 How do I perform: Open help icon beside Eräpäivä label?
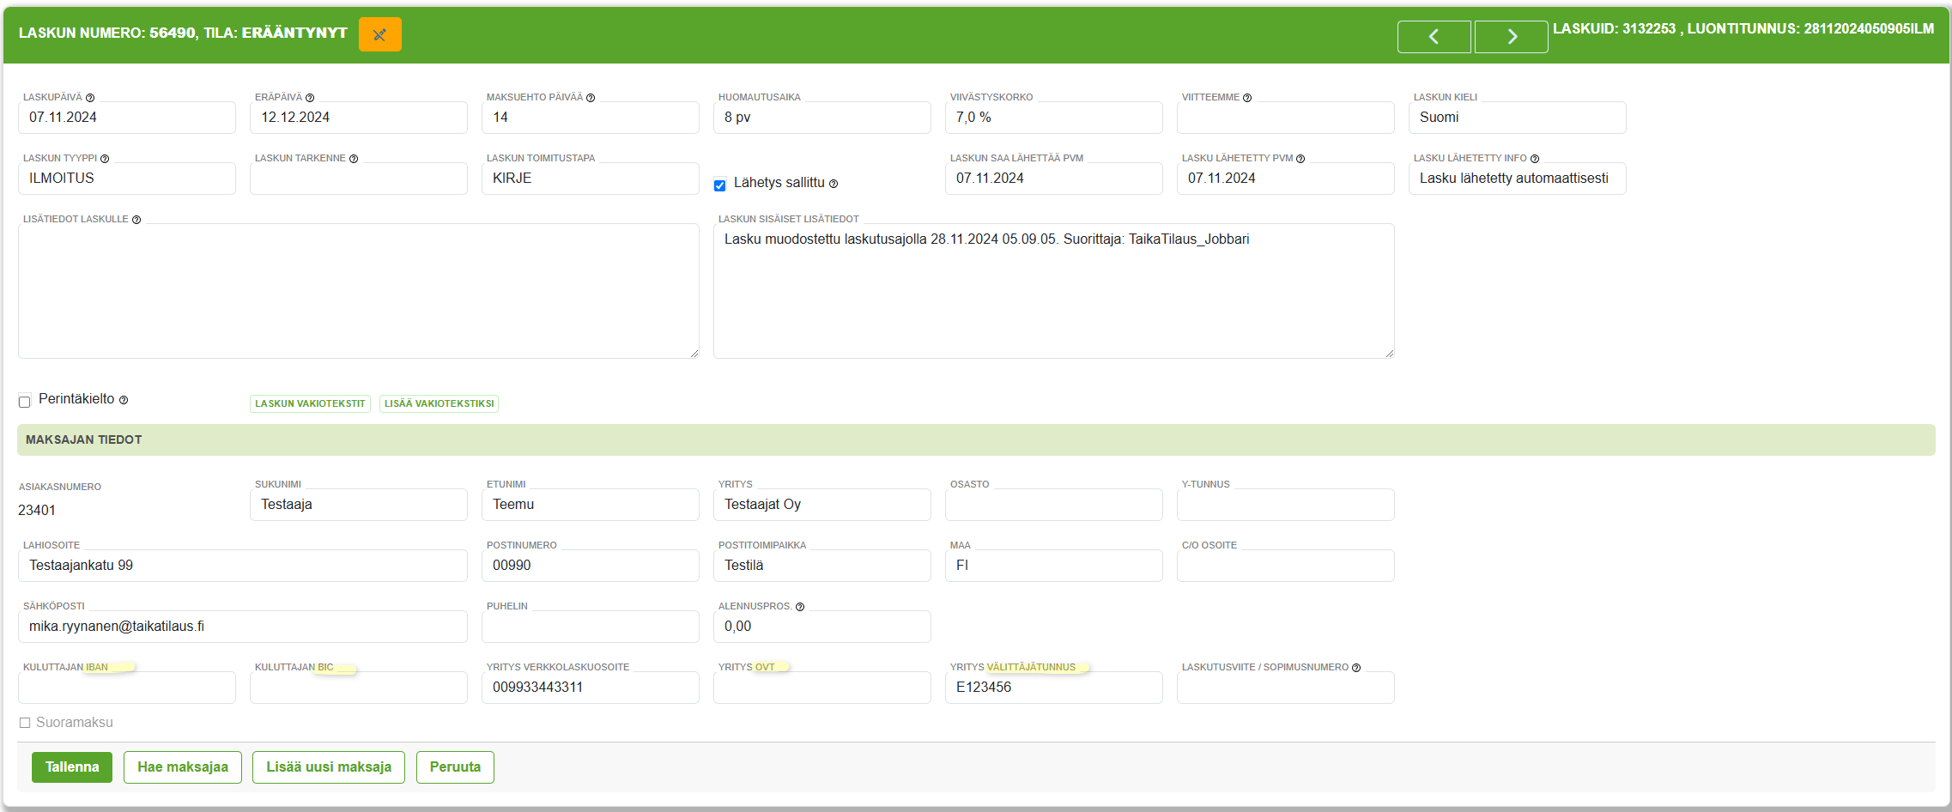click(x=310, y=98)
